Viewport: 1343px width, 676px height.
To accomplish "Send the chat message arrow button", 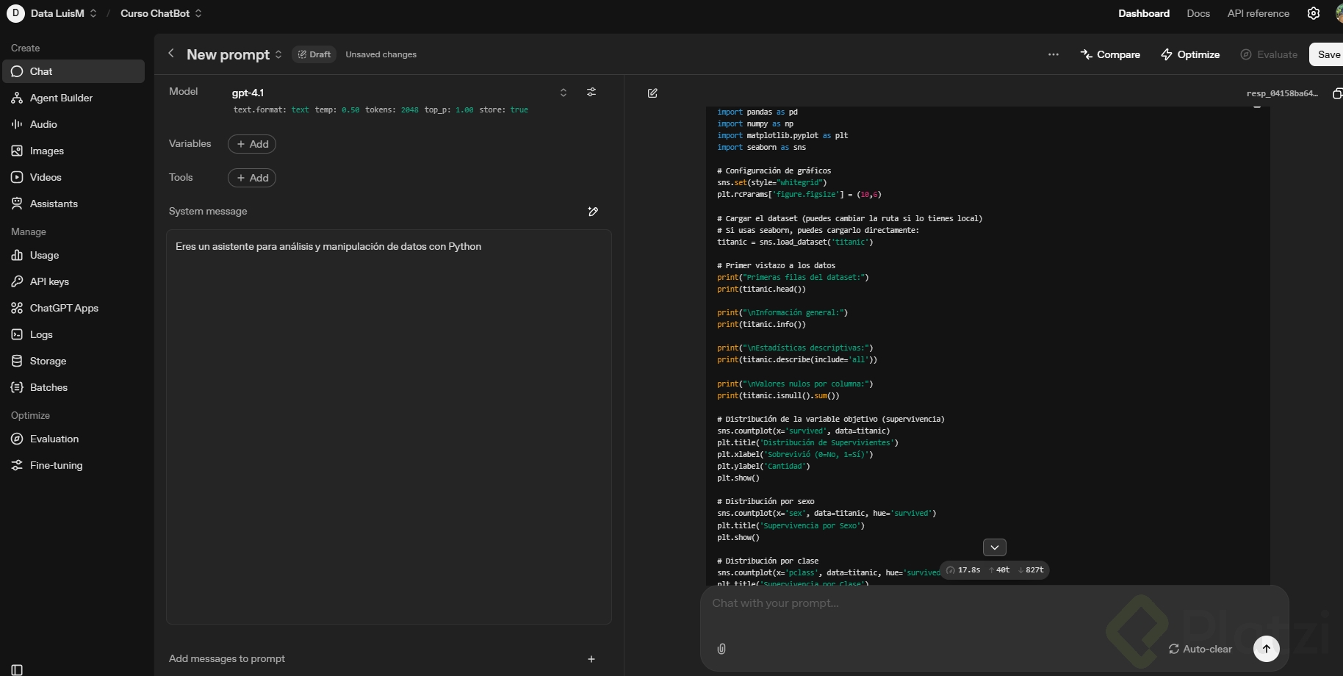I will (x=1266, y=649).
